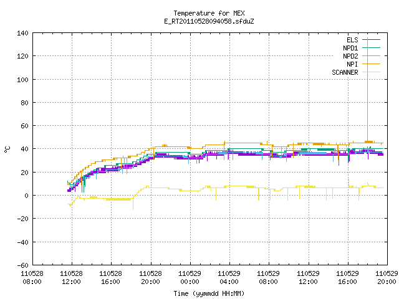The image size is (399, 299).
Task: Click the y-axis label -20
Action: click(x=22, y=219)
